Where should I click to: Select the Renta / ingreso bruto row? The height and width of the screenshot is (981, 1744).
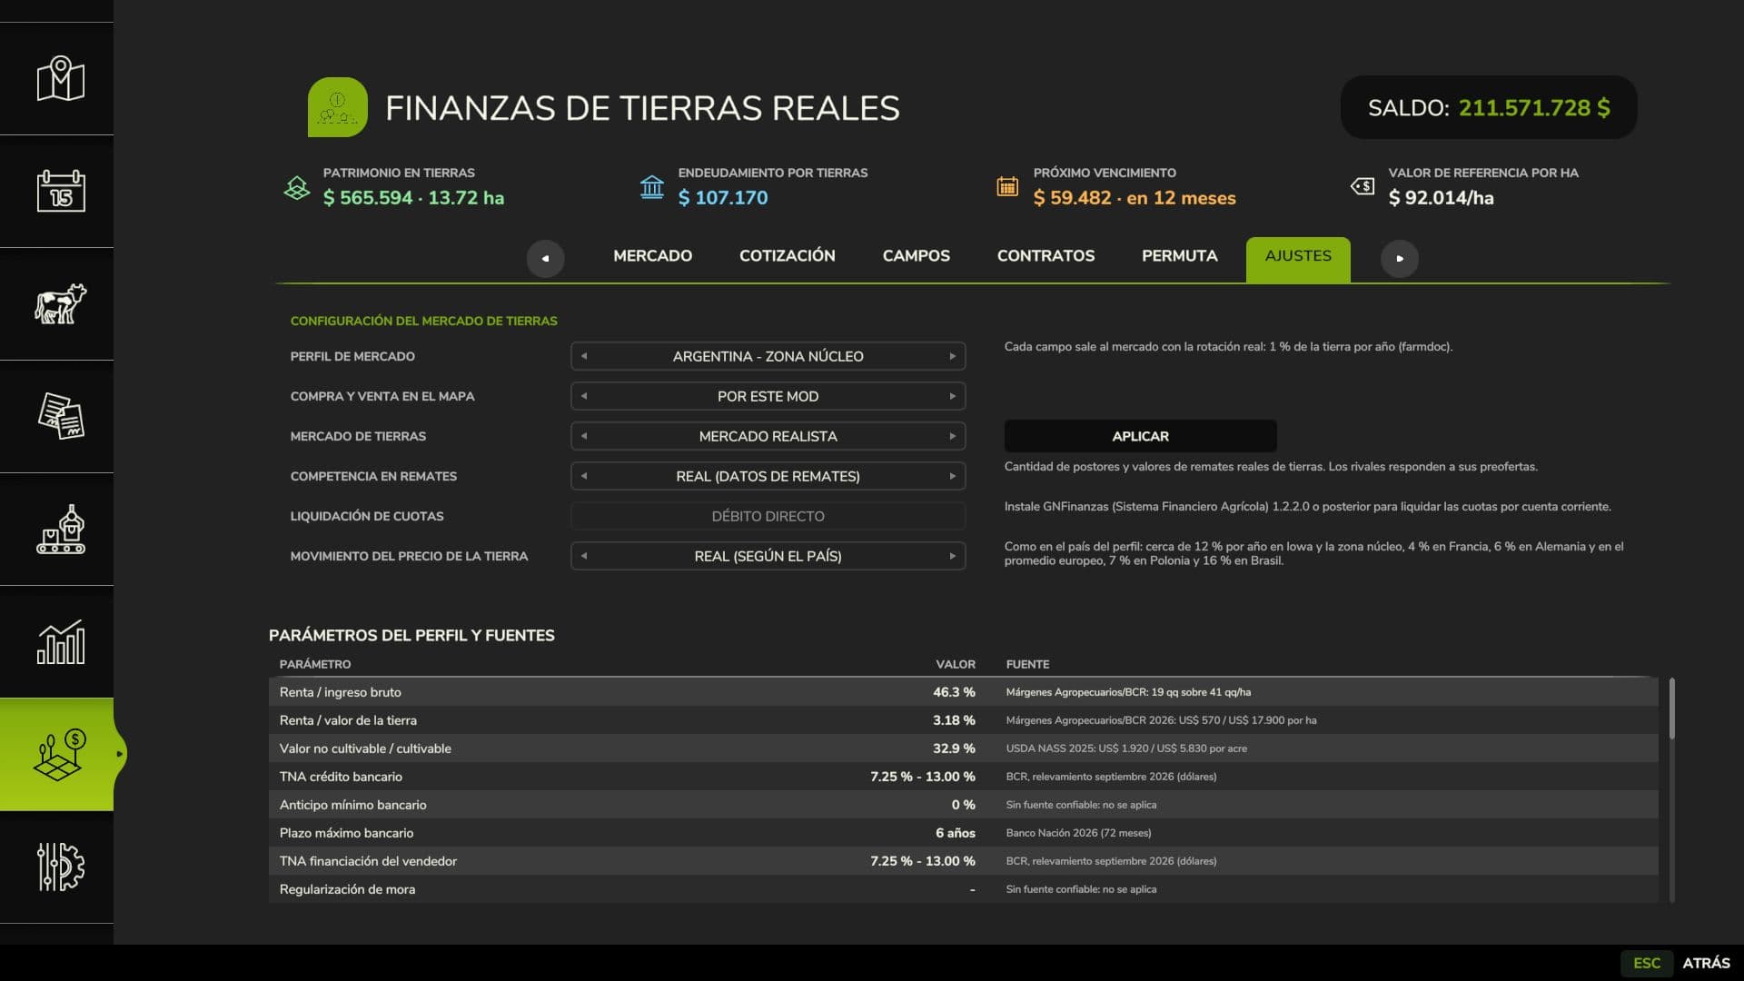(x=964, y=692)
